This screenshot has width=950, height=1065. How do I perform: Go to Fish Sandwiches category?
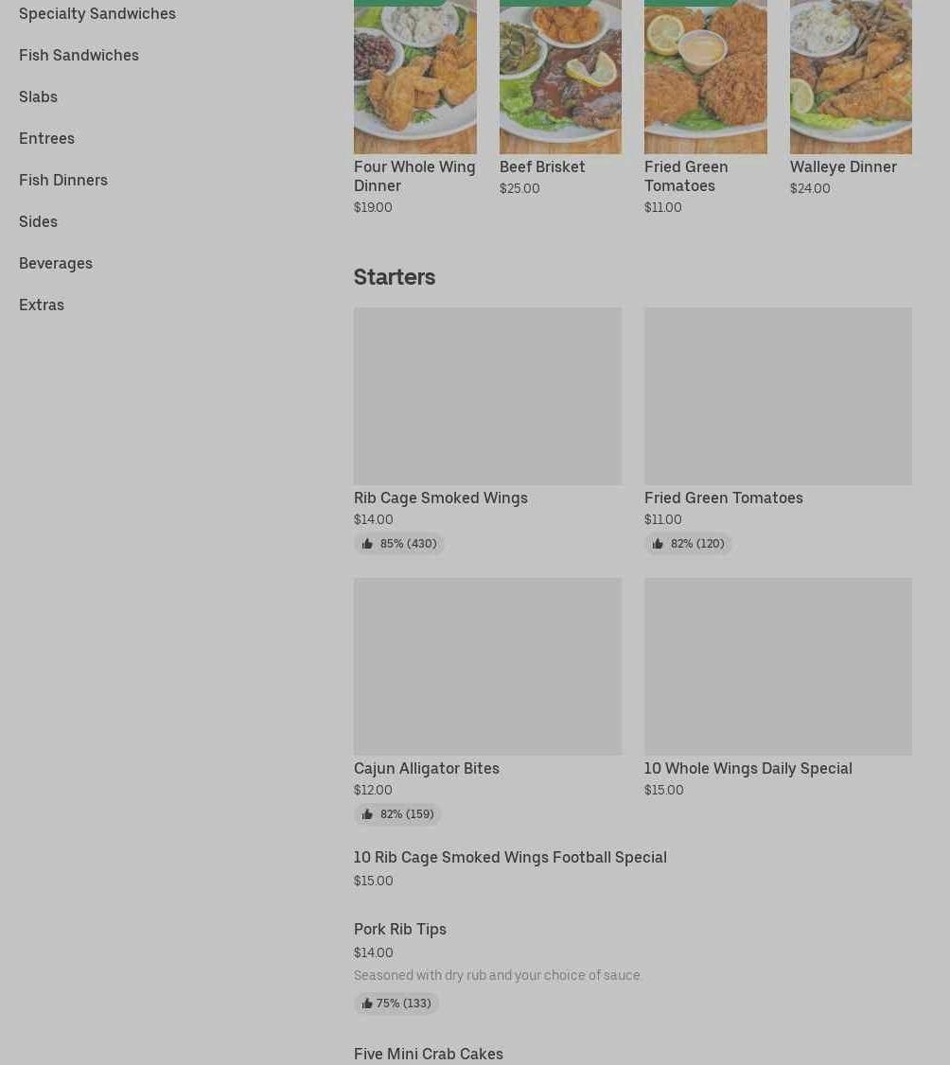click(79, 55)
